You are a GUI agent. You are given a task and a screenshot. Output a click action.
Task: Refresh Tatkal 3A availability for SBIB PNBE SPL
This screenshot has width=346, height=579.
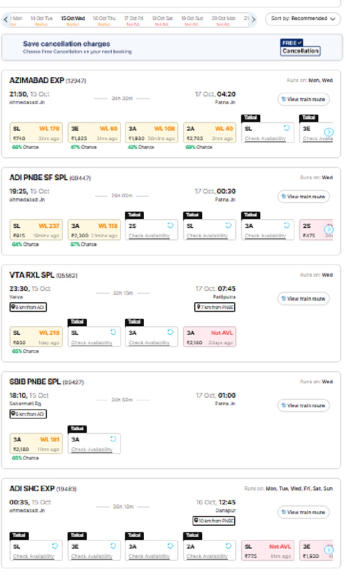click(112, 439)
